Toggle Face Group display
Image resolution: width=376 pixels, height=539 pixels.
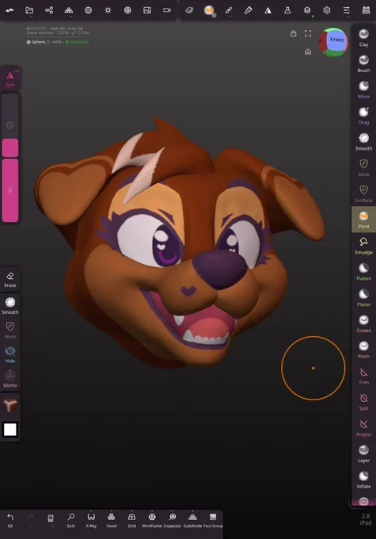[x=213, y=520]
